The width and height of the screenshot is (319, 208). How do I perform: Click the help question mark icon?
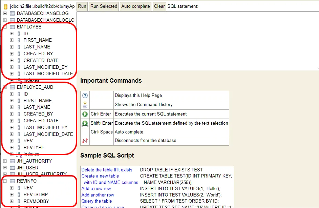[85, 96]
